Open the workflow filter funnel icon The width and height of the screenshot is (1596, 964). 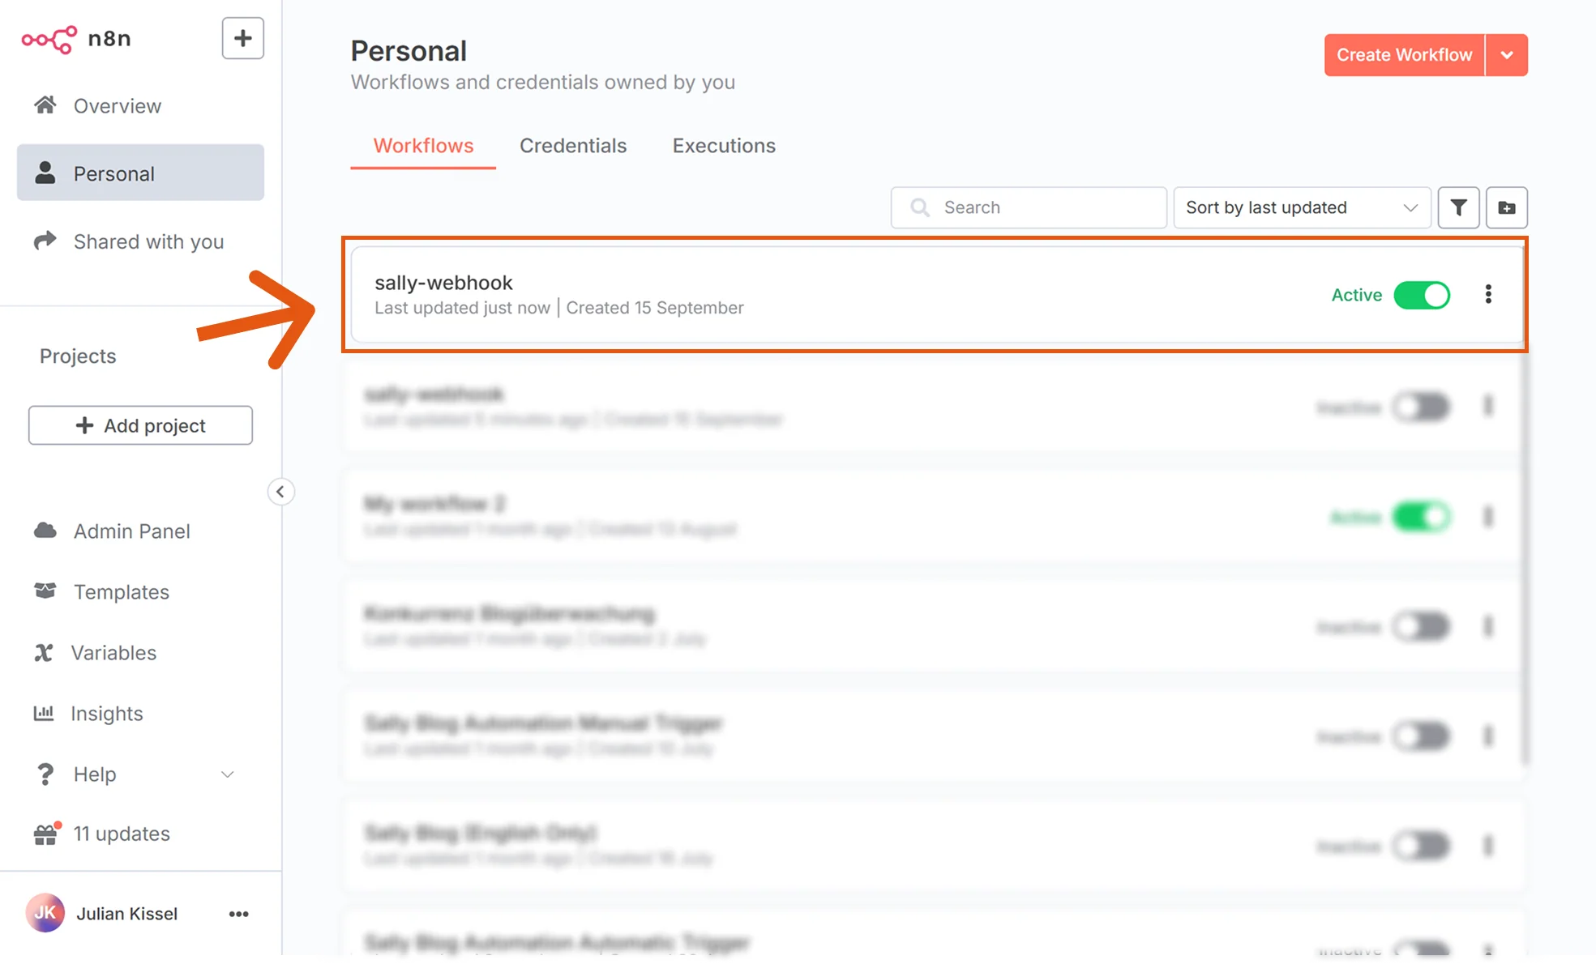(1458, 207)
